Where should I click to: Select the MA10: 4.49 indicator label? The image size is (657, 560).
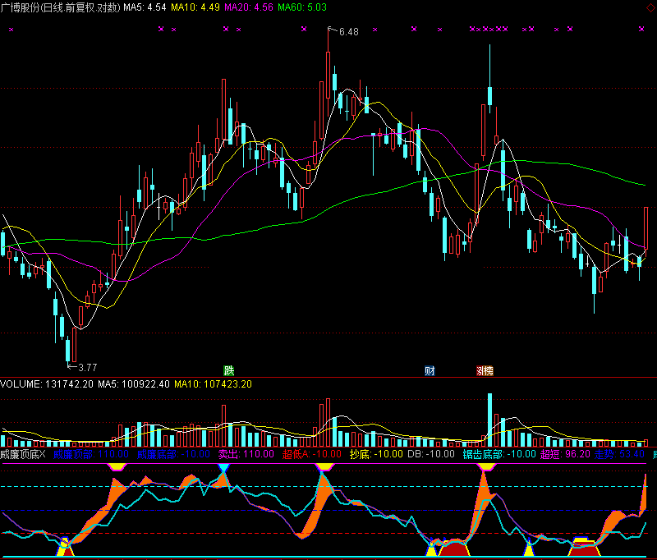(195, 7)
